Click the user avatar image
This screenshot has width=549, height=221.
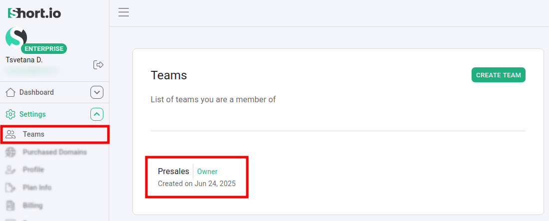tap(16, 38)
